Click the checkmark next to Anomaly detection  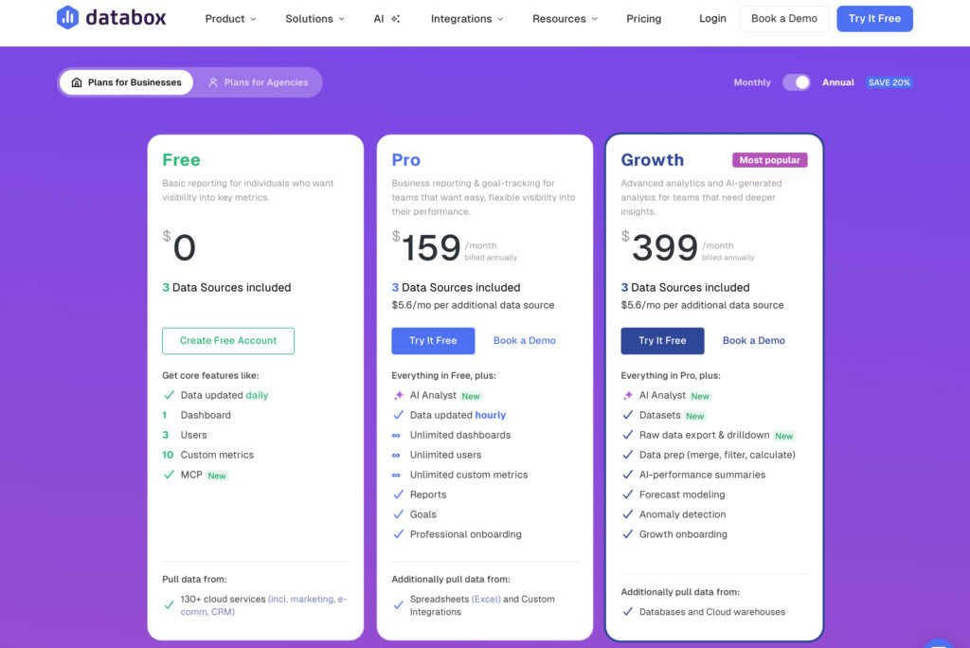(x=627, y=514)
